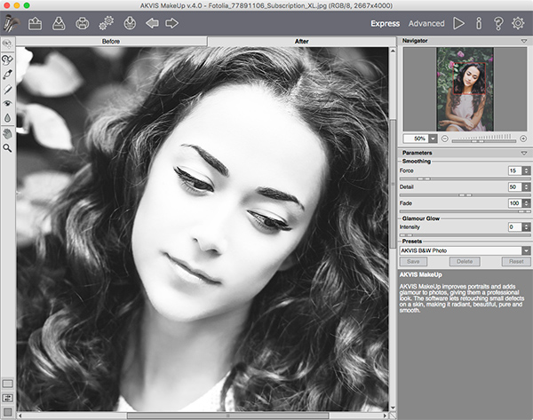Open the program info icon
Viewport: 533px width, 420px height.
479,23
